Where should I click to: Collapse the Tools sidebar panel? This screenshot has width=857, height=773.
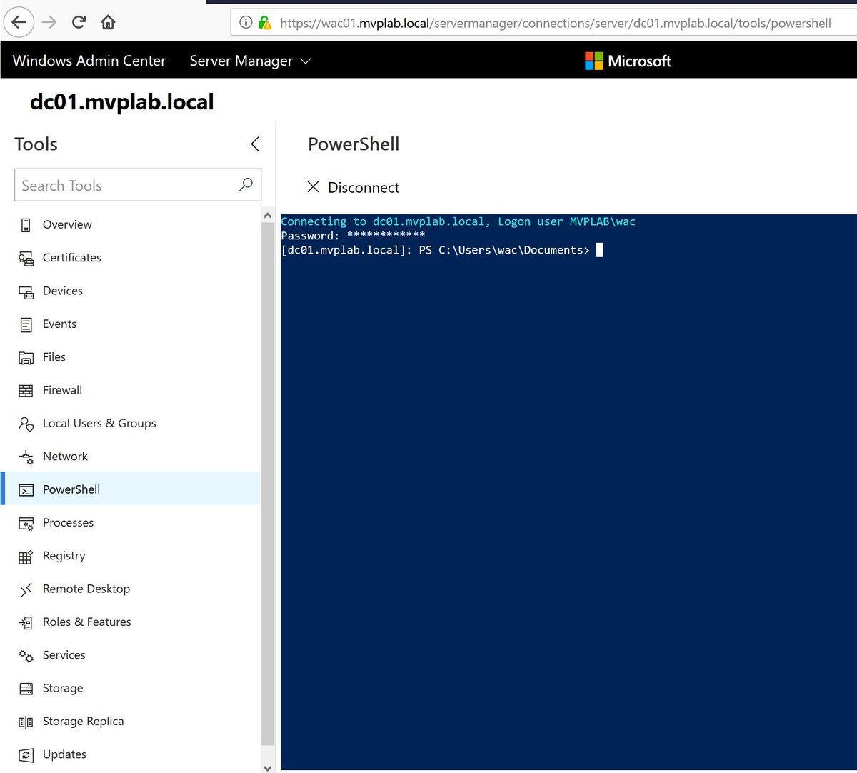click(255, 144)
